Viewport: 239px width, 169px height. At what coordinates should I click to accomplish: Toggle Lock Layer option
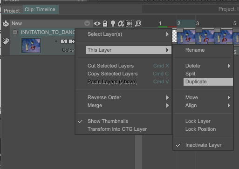(208, 121)
